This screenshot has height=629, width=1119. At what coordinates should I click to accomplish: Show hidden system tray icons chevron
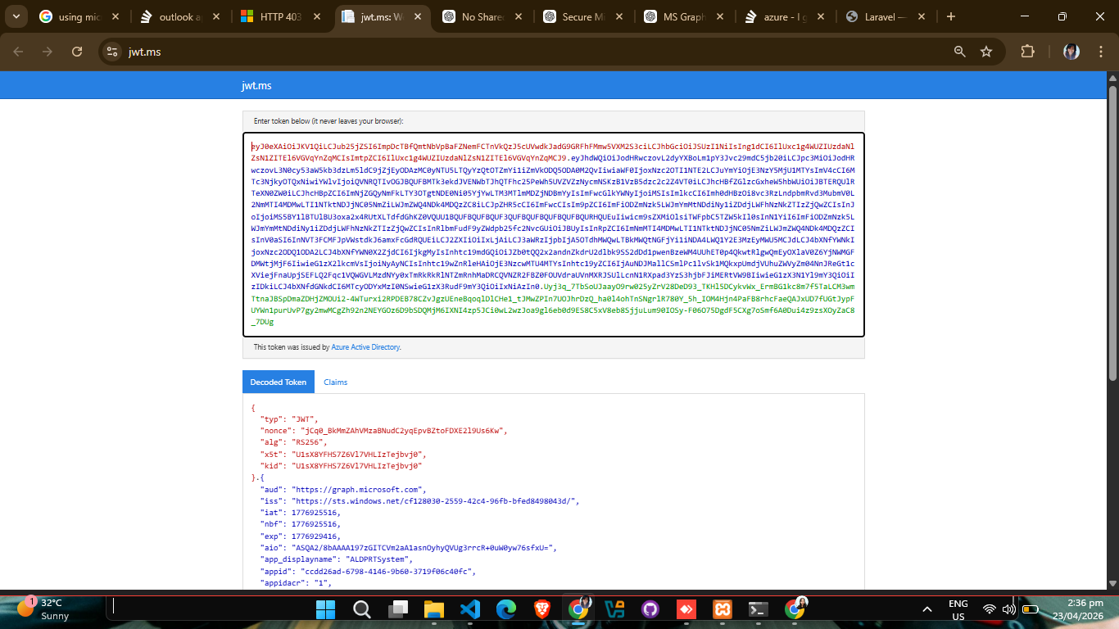(927, 609)
